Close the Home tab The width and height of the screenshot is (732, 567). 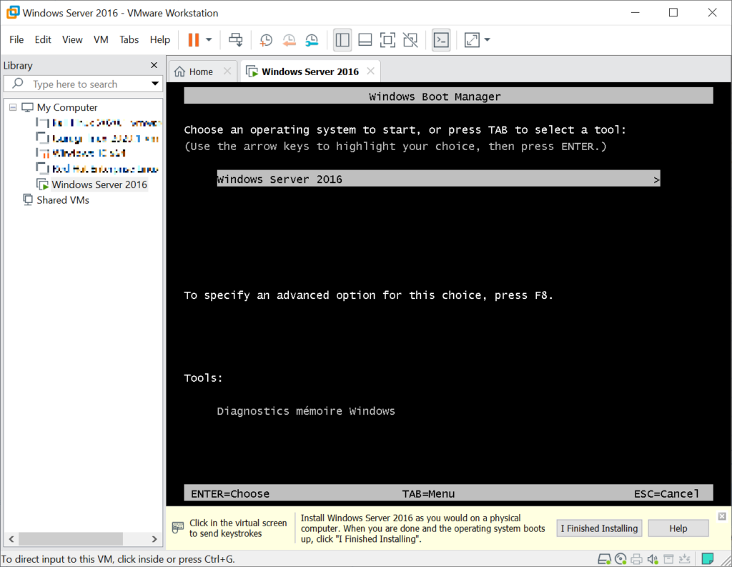[227, 71]
